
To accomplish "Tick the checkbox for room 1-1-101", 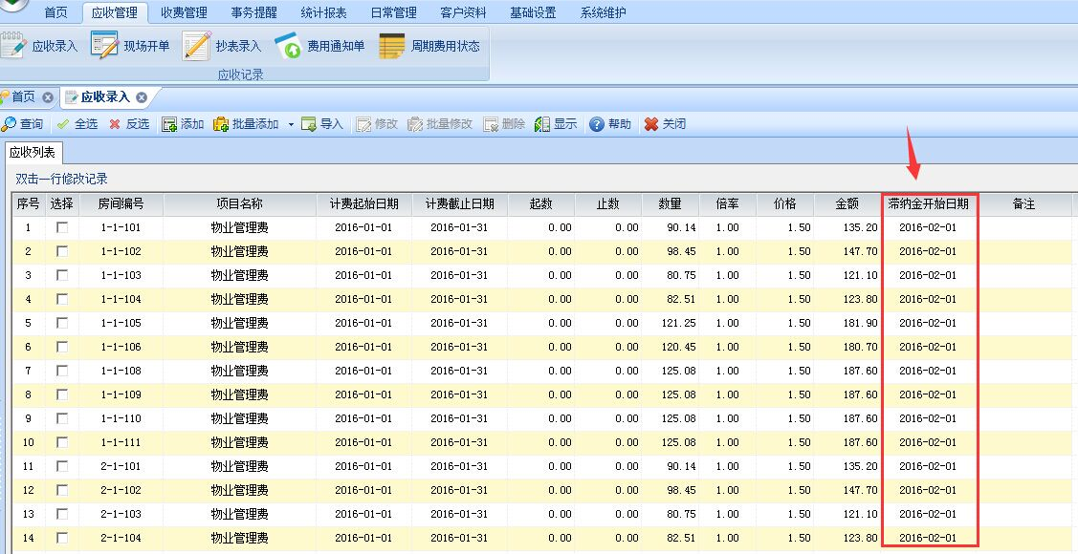I will tap(62, 227).
